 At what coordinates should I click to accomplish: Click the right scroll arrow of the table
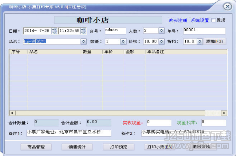(x=224, y=113)
